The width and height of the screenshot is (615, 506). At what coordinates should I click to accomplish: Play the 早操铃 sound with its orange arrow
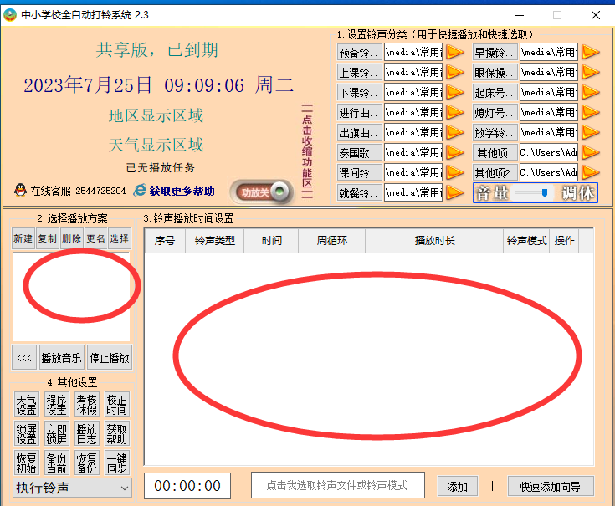click(x=590, y=52)
